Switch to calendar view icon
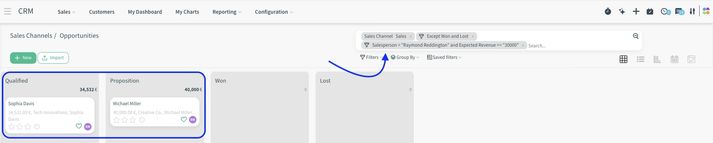 coord(674,59)
